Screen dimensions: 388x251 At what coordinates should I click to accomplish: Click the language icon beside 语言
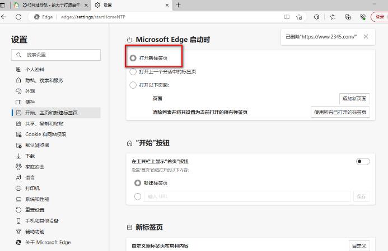point(18,177)
